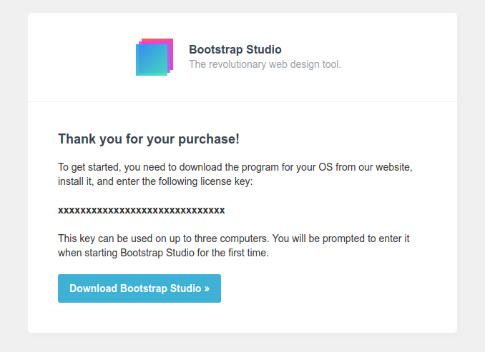485x352 pixels.
Task: Click the 'To get started' instruction paragraph
Action: [235, 174]
